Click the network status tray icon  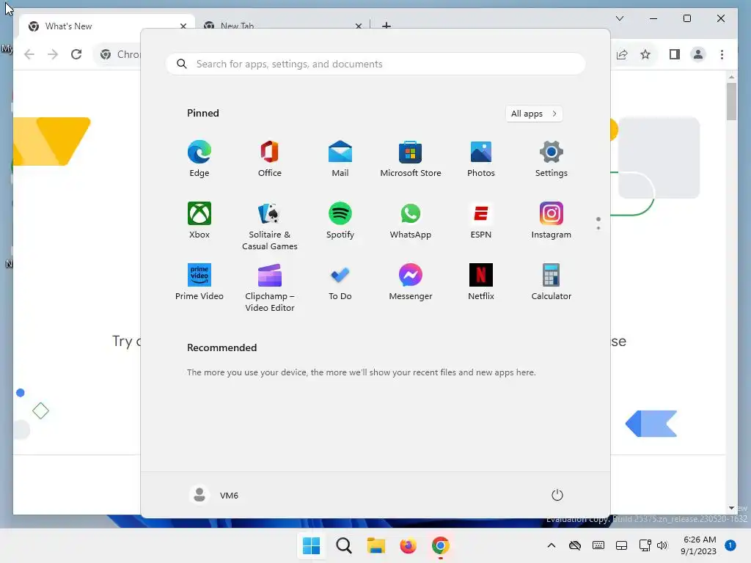[x=645, y=545]
